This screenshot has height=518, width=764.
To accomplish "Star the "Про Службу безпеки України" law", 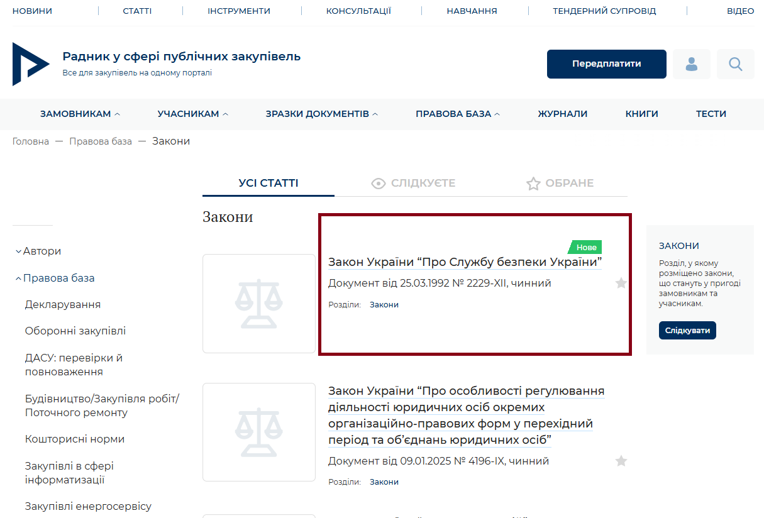I will 621,284.
